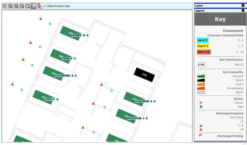Click the TRAN V 0 consumer label
247x145 pixels.
click(69, 59)
